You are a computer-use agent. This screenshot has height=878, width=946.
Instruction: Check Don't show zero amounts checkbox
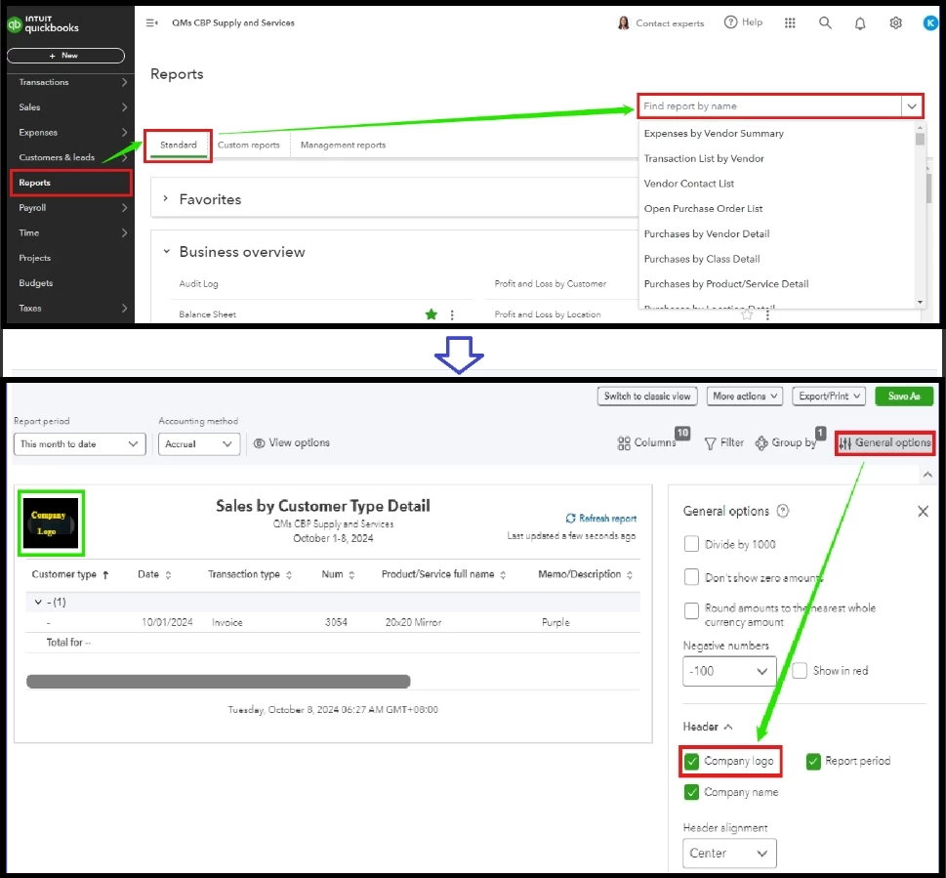[x=691, y=577]
